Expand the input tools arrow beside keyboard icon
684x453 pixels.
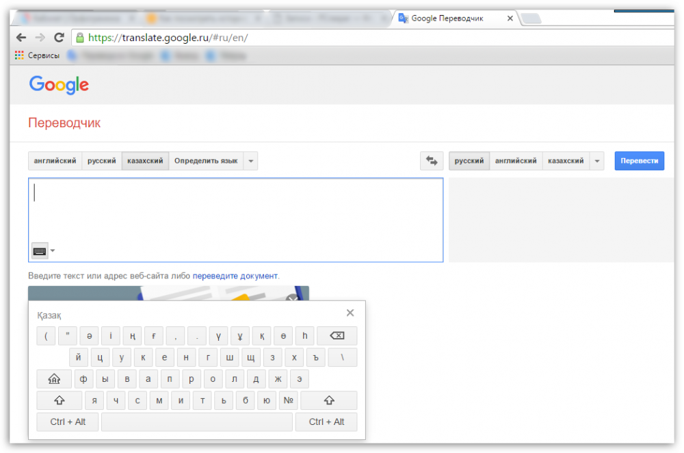click(53, 250)
